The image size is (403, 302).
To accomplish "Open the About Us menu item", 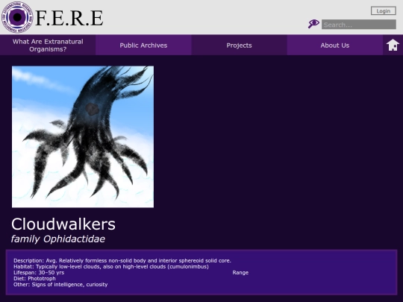I will pos(335,45).
